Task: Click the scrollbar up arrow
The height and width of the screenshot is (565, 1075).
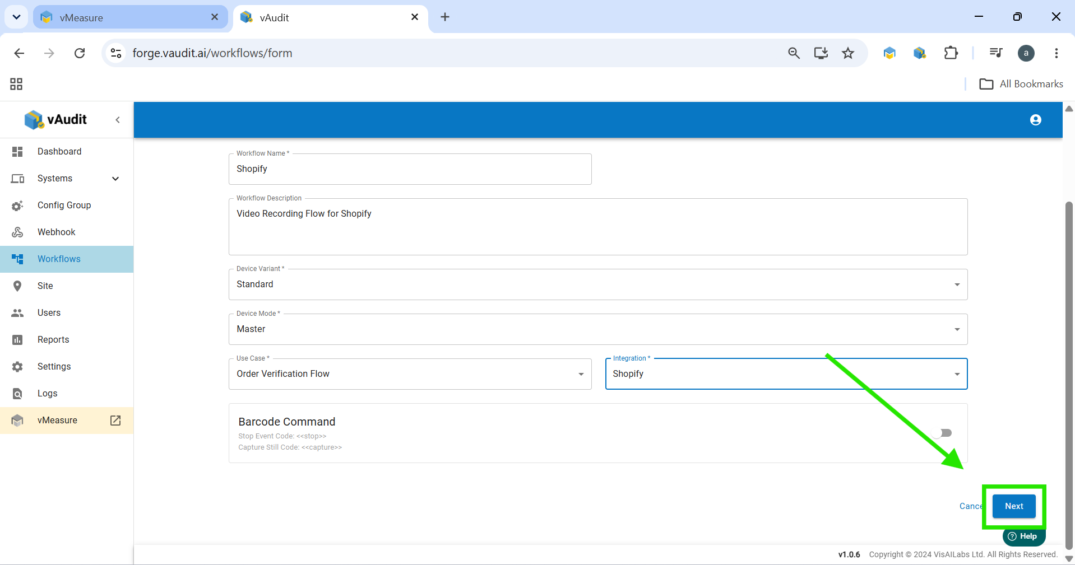Action: coord(1069,109)
